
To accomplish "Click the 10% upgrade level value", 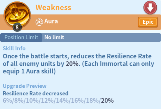I will coord(32,101).
